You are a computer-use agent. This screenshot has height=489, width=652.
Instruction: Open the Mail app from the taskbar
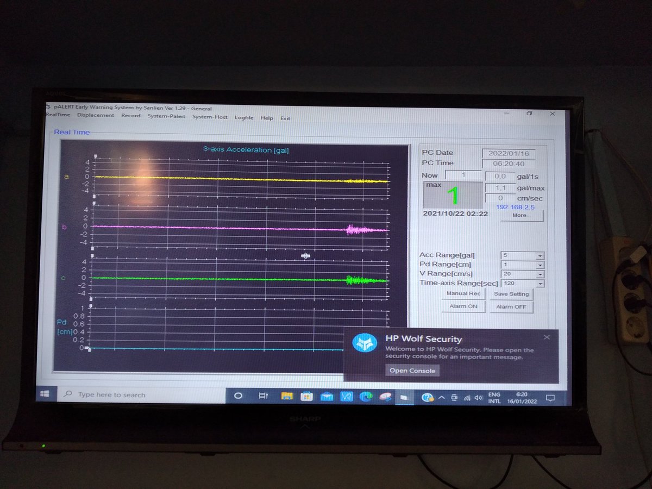[x=327, y=397]
